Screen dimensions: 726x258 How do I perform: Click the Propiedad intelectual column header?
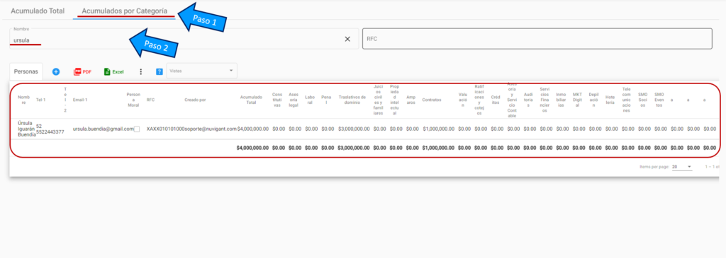394,99
